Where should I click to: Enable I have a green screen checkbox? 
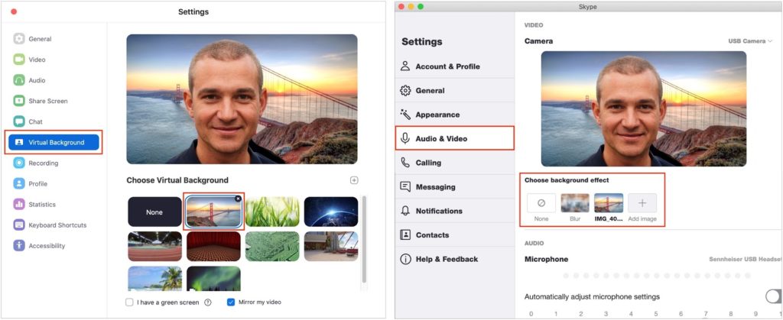pyautogui.click(x=129, y=302)
